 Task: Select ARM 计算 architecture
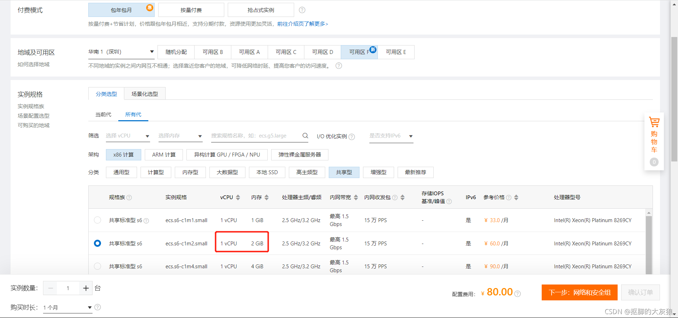pos(164,155)
